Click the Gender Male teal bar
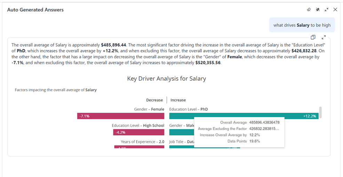Viewport: 343px width, 177px height. pos(181,132)
